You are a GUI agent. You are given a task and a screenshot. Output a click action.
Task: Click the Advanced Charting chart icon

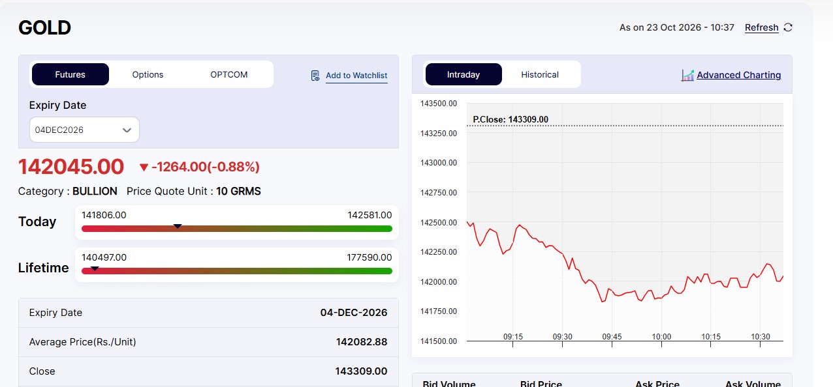coord(687,75)
